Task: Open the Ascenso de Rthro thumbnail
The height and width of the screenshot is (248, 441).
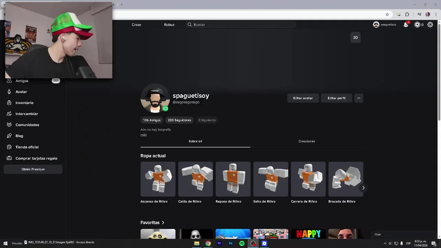Action: 158,179
